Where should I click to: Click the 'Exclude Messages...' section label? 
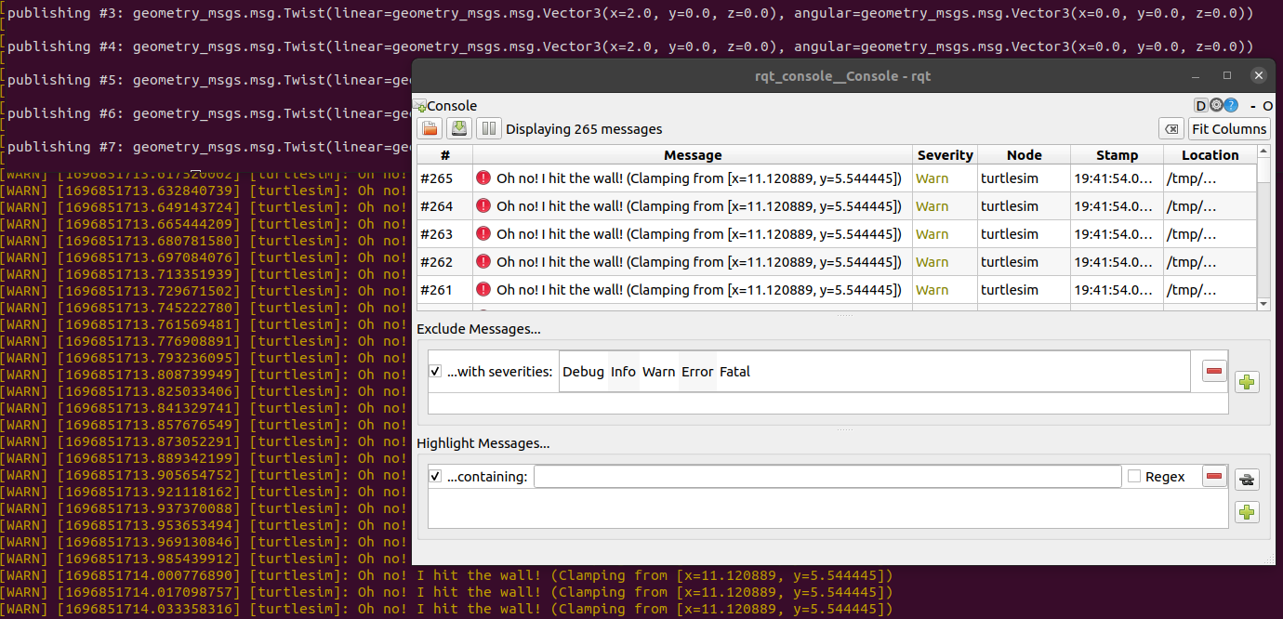coord(479,329)
